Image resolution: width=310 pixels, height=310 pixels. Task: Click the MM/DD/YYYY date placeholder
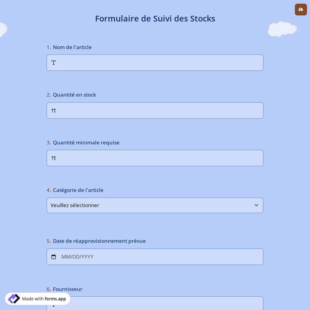(x=77, y=257)
